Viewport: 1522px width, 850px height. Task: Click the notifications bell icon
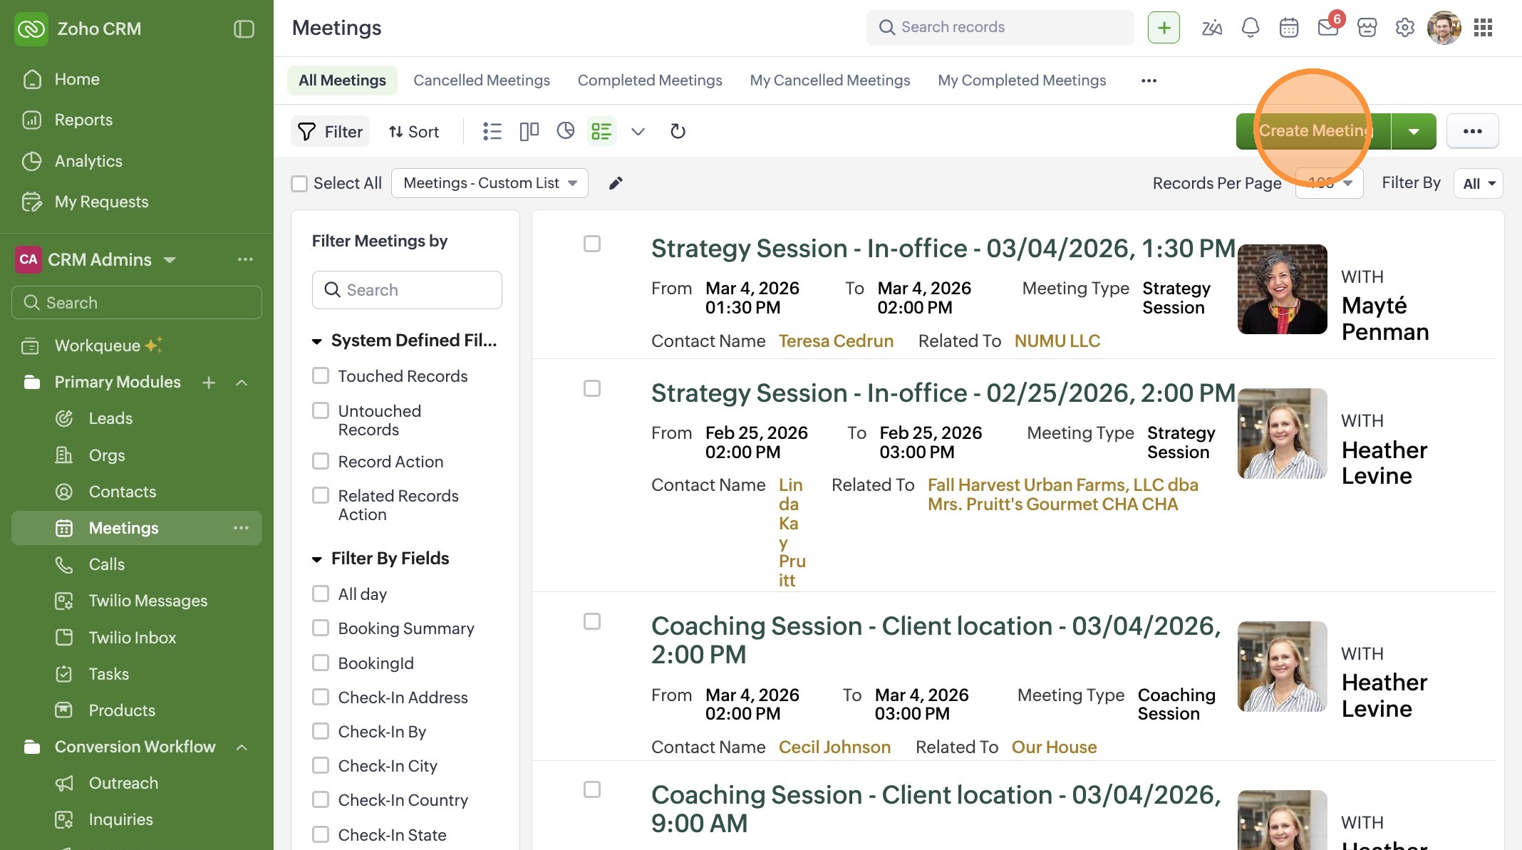tap(1250, 28)
